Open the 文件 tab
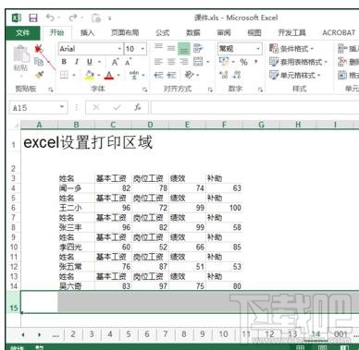This screenshot has height=350, width=359. tap(23, 32)
